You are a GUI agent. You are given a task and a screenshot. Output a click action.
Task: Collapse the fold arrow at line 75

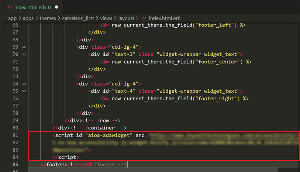coord(24,91)
